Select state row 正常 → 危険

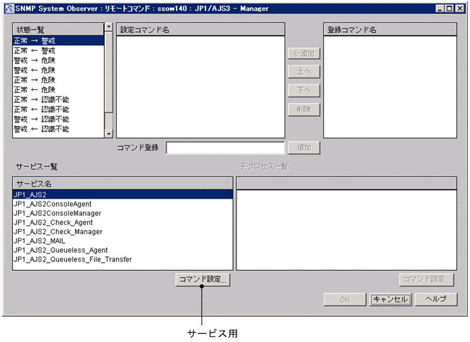point(58,80)
